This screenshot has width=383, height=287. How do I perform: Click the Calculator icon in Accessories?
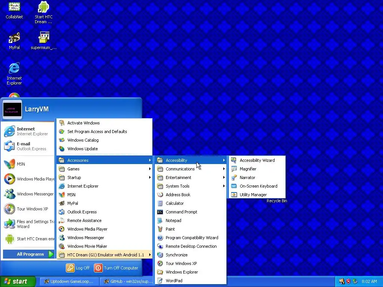(160, 203)
